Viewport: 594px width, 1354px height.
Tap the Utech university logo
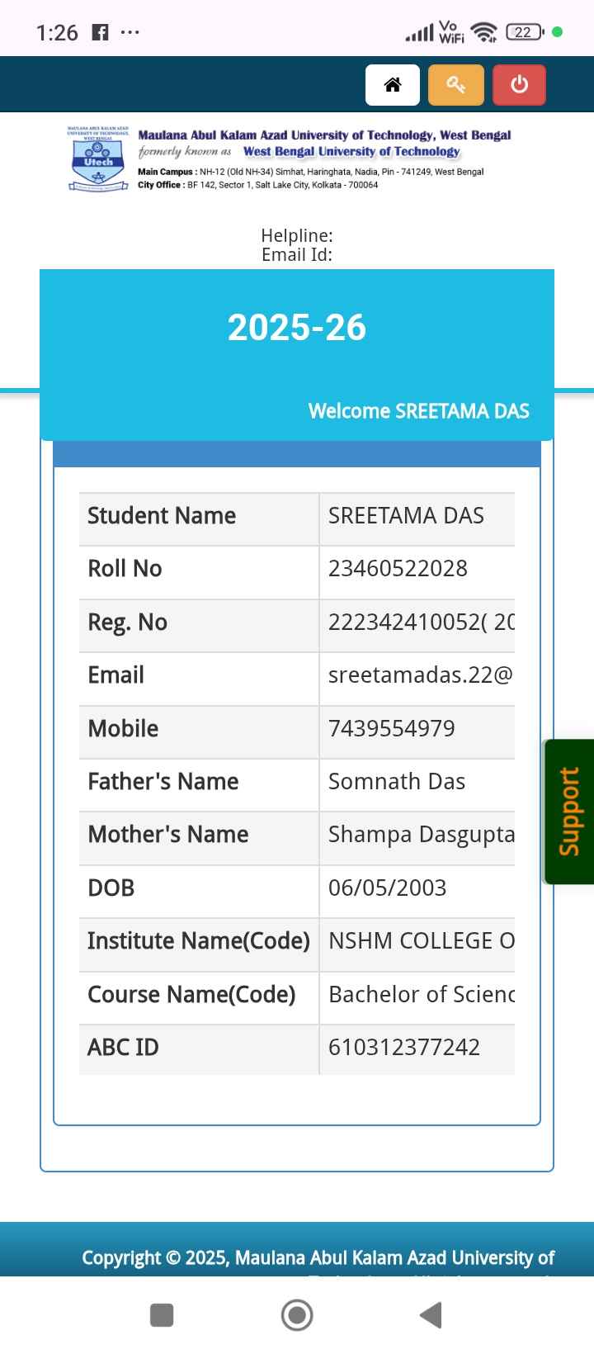pyautogui.click(x=98, y=159)
